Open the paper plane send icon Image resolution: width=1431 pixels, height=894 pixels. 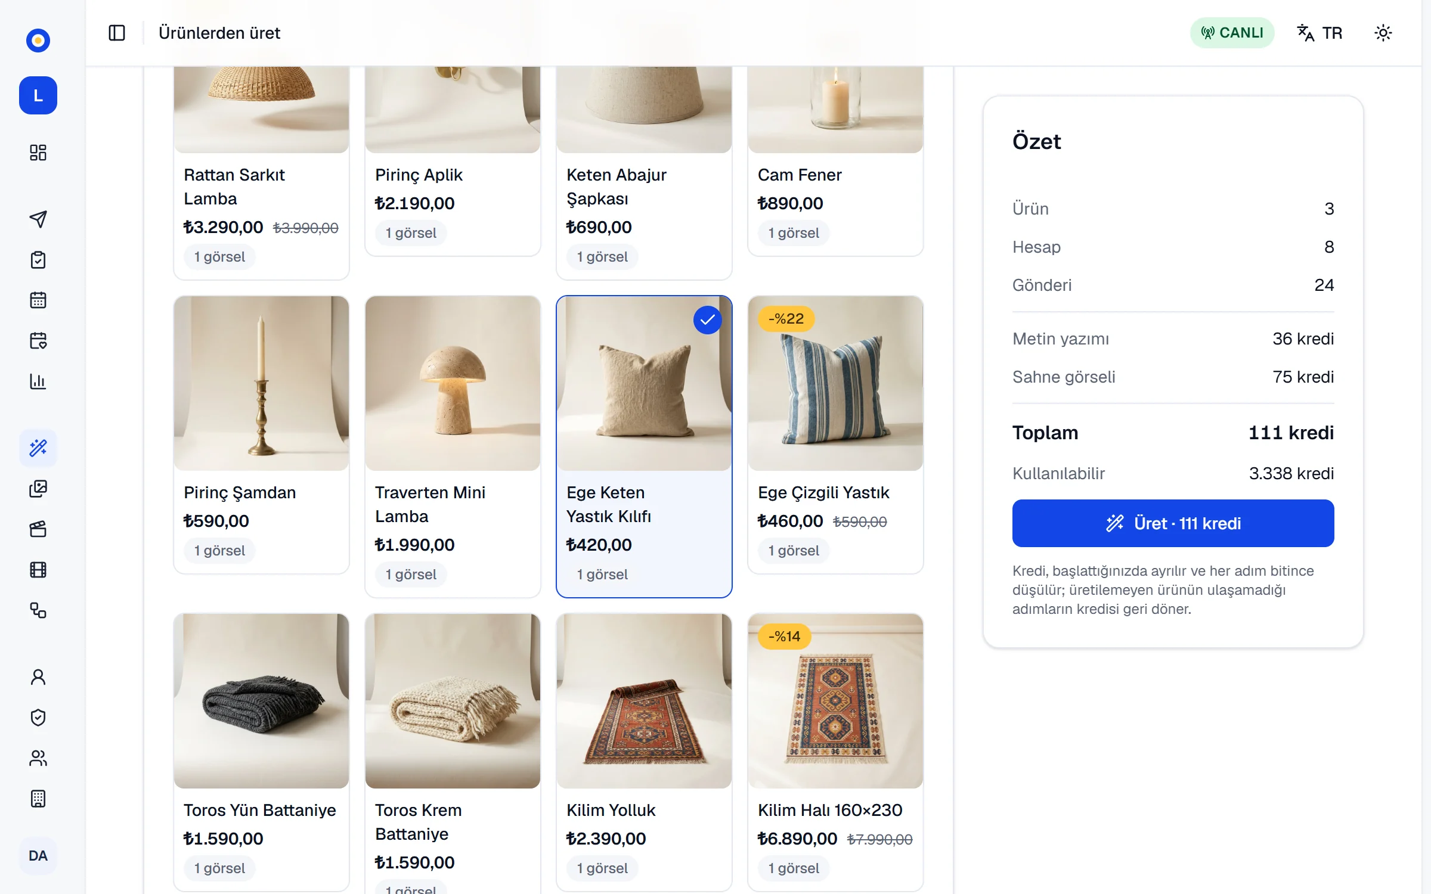point(38,219)
